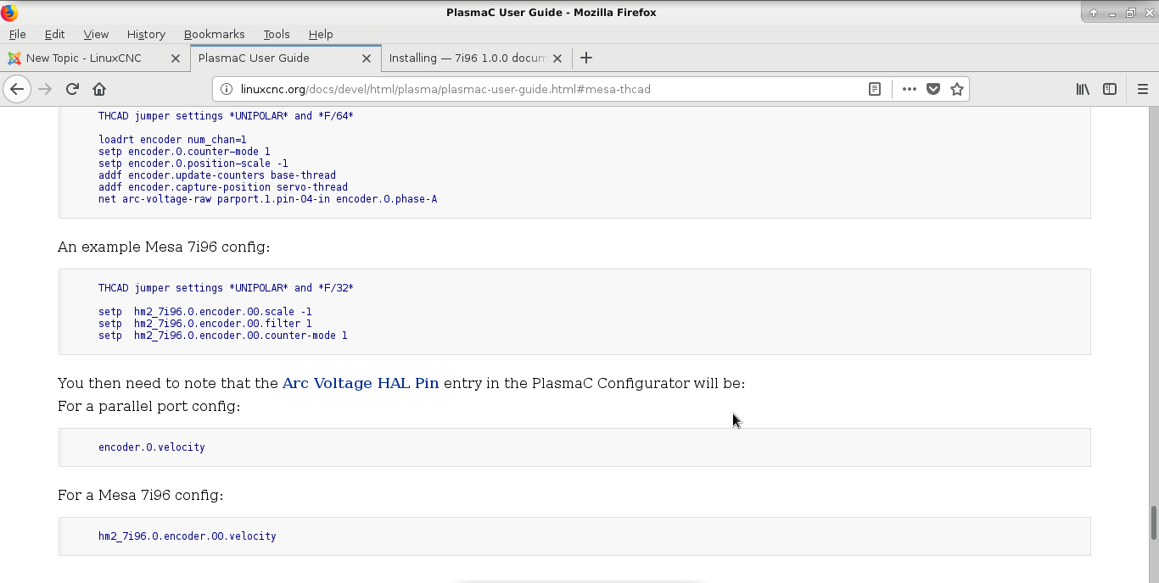This screenshot has width=1159, height=583.
Task: Reload the current page
Action: click(x=72, y=89)
